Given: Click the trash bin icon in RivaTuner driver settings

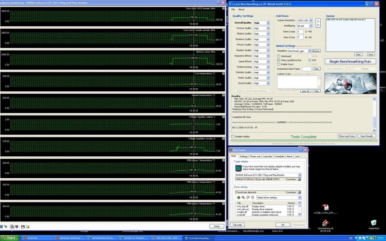Looking at the screenshot, I should tap(252, 198).
